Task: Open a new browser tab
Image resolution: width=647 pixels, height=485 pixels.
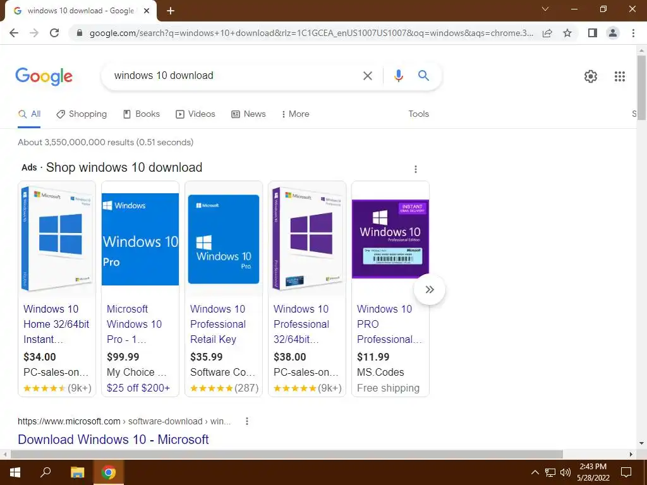Action: 171,11
